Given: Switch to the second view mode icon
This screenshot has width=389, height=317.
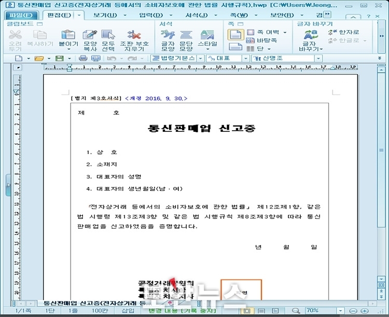Looking at the screenshot, I should [261, 311].
